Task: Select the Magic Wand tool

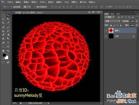Action: 8,19
